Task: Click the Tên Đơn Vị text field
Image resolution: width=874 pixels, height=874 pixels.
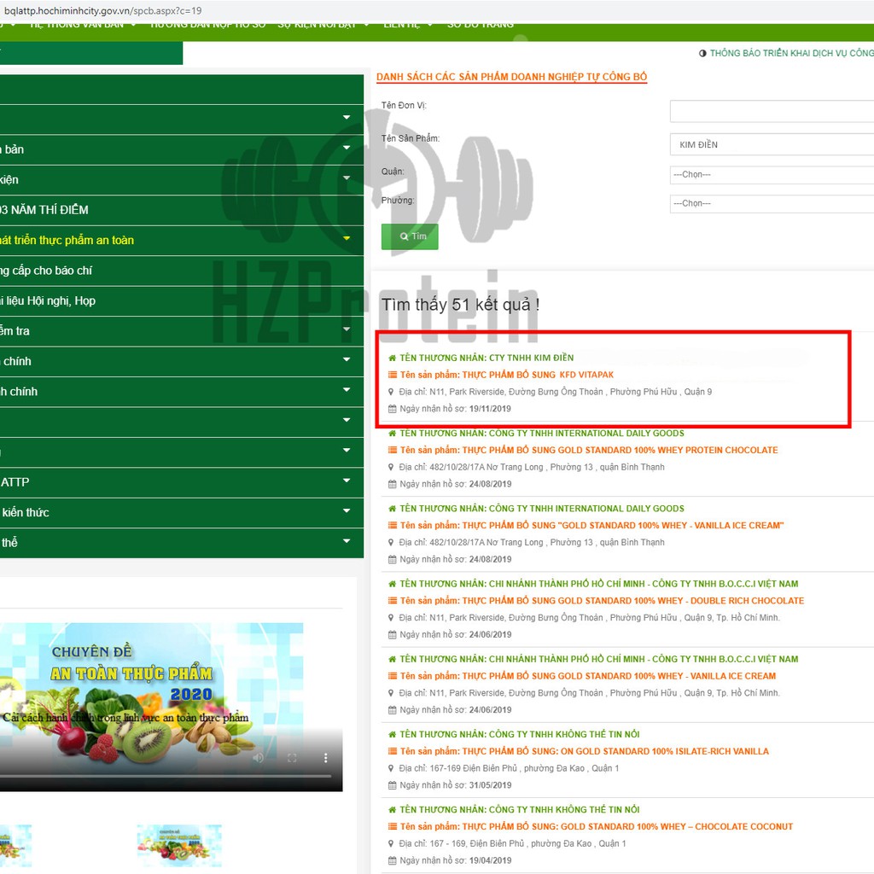Action: [772, 111]
